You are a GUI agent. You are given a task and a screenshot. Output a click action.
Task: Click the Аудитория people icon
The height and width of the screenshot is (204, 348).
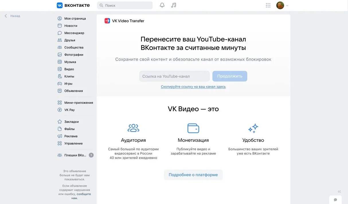[x=133, y=128]
